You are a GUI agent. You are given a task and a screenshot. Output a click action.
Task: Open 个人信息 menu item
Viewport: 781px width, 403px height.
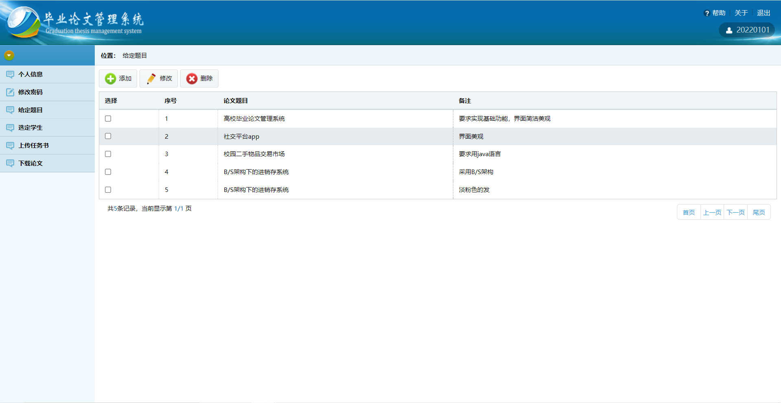coord(47,74)
